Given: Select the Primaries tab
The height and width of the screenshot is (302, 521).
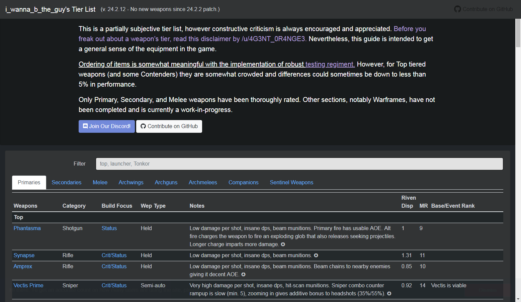Looking at the screenshot, I should pos(29,183).
